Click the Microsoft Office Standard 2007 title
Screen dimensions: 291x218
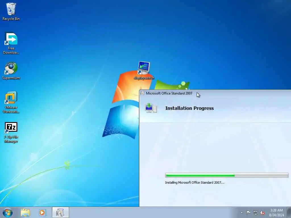click(169, 93)
